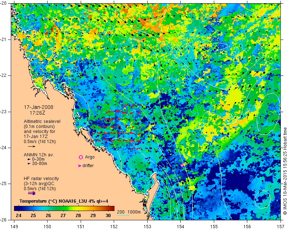Screen dimensions: 288x230
Task: Click the latitude axis label -20
Action: 4,3
